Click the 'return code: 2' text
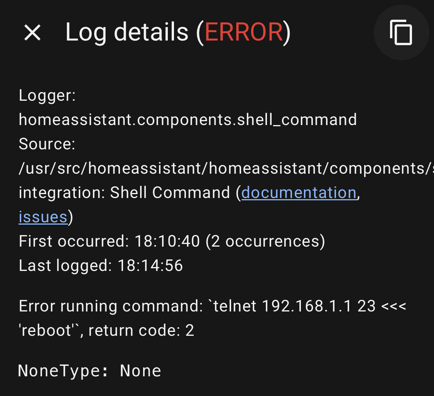 click(141, 330)
